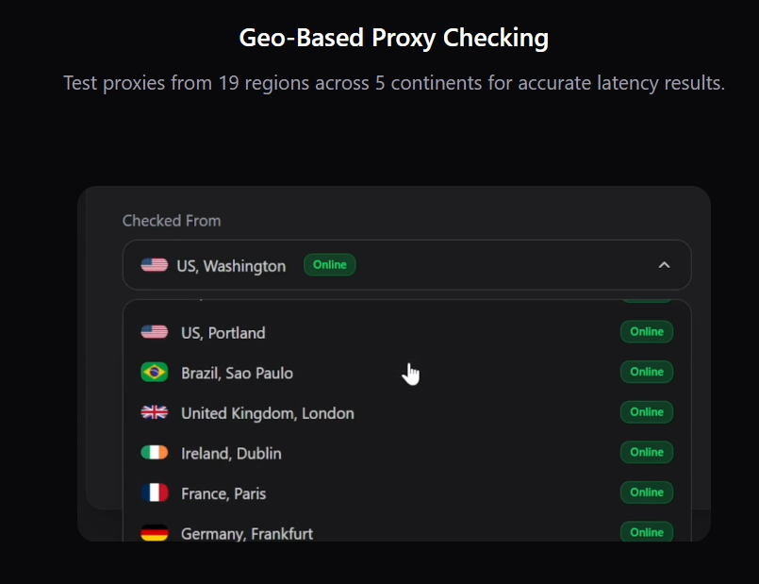The width and height of the screenshot is (759, 584).
Task: Click the Online badge next to Ireland, Dublin
Action: click(646, 453)
